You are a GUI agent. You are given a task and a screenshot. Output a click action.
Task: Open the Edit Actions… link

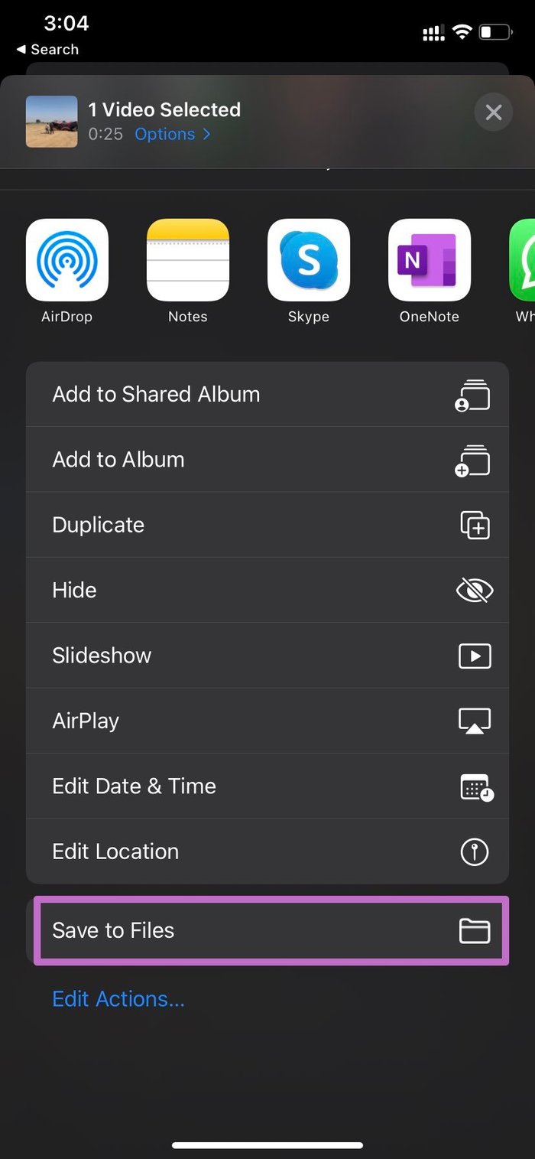pos(118,998)
